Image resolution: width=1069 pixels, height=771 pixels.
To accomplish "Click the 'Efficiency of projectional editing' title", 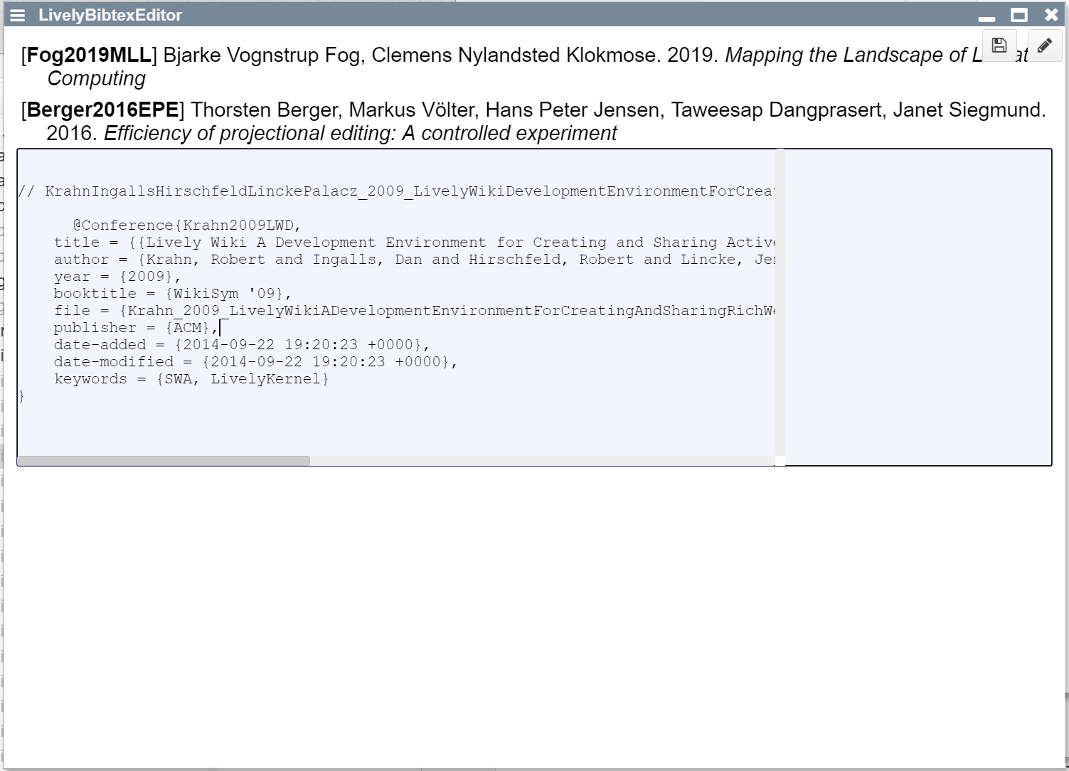I will tap(360, 134).
